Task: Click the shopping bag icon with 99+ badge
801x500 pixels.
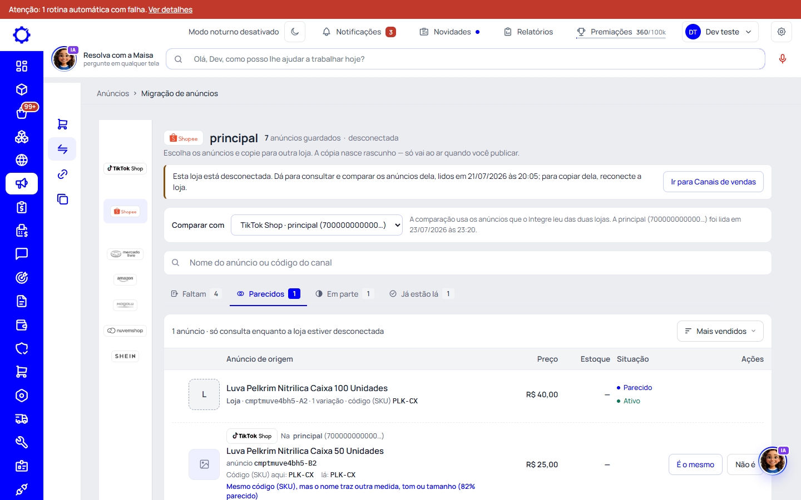Action: pyautogui.click(x=22, y=113)
